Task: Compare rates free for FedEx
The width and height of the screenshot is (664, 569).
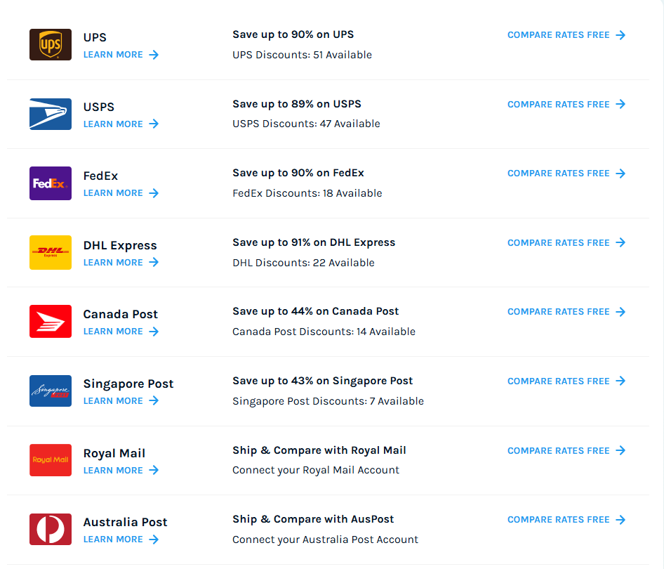Action: tap(566, 174)
